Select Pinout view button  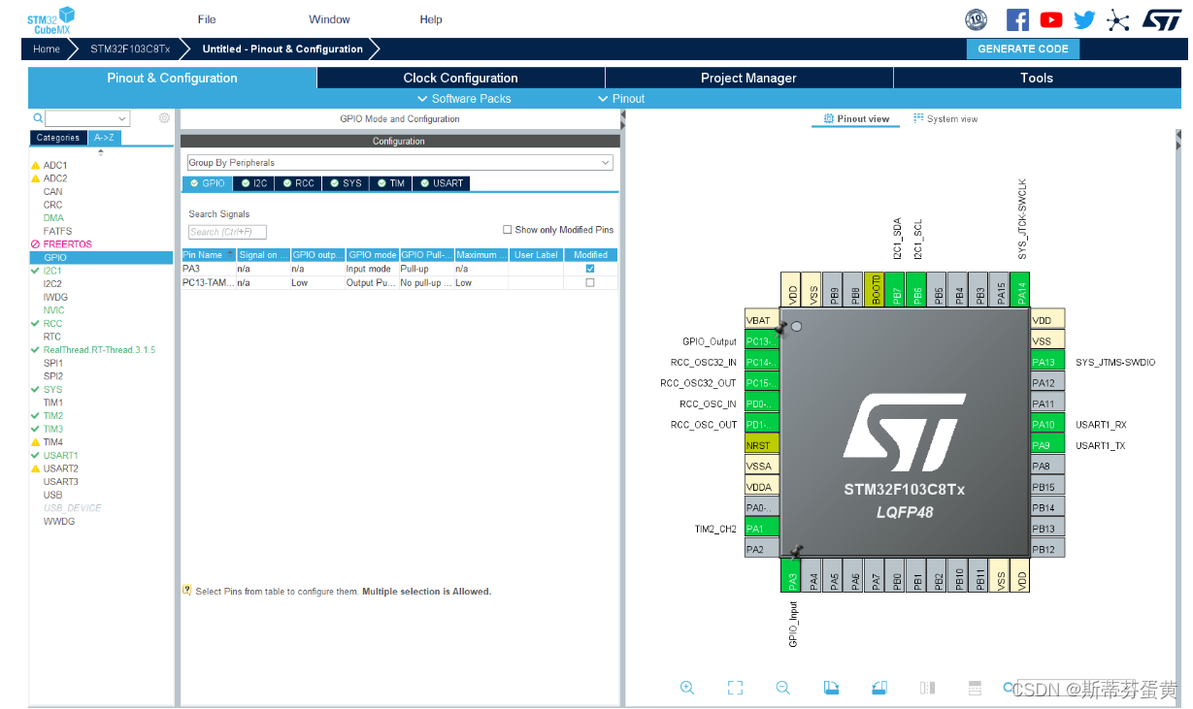pyautogui.click(x=856, y=119)
